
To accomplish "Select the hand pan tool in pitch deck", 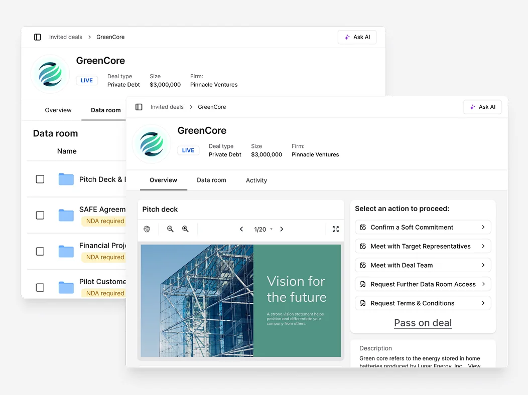I will tap(147, 229).
